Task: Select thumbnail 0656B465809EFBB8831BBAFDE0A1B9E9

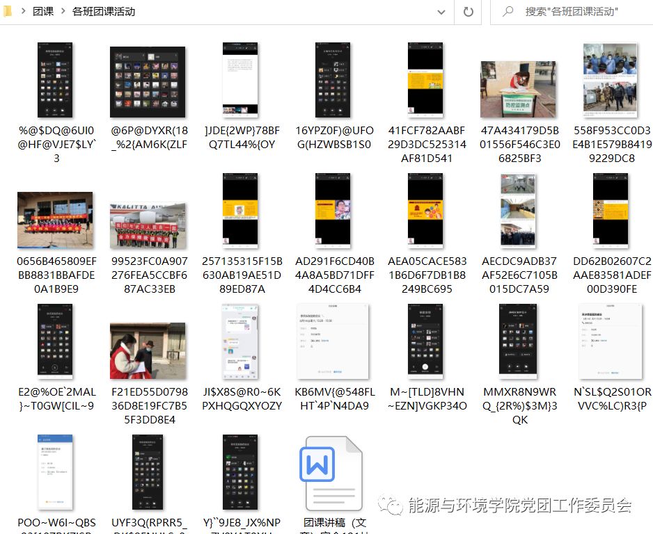Action: tap(56, 220)
